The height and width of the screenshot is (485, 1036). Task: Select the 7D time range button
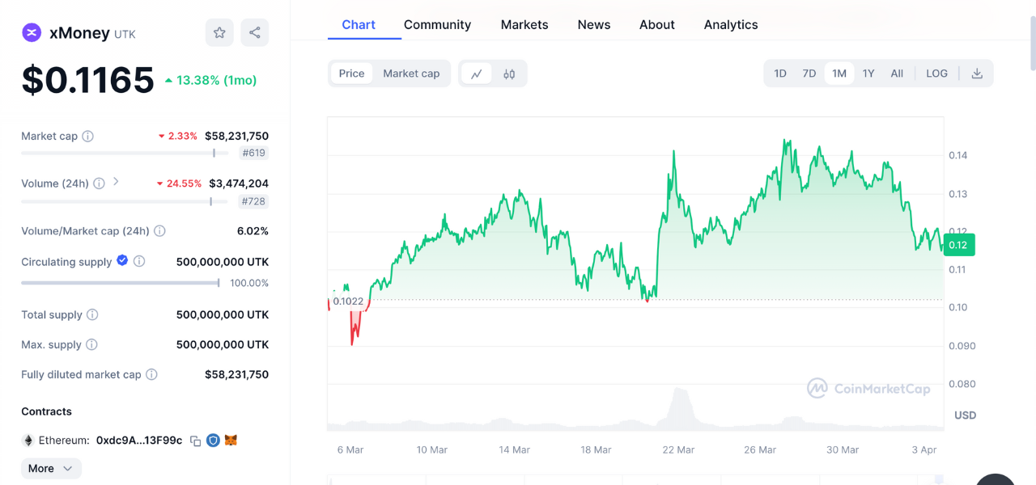(x=809, y=74)
